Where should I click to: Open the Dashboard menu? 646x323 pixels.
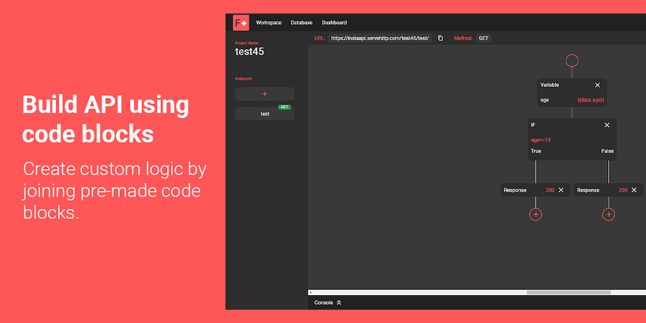[334, 23]
